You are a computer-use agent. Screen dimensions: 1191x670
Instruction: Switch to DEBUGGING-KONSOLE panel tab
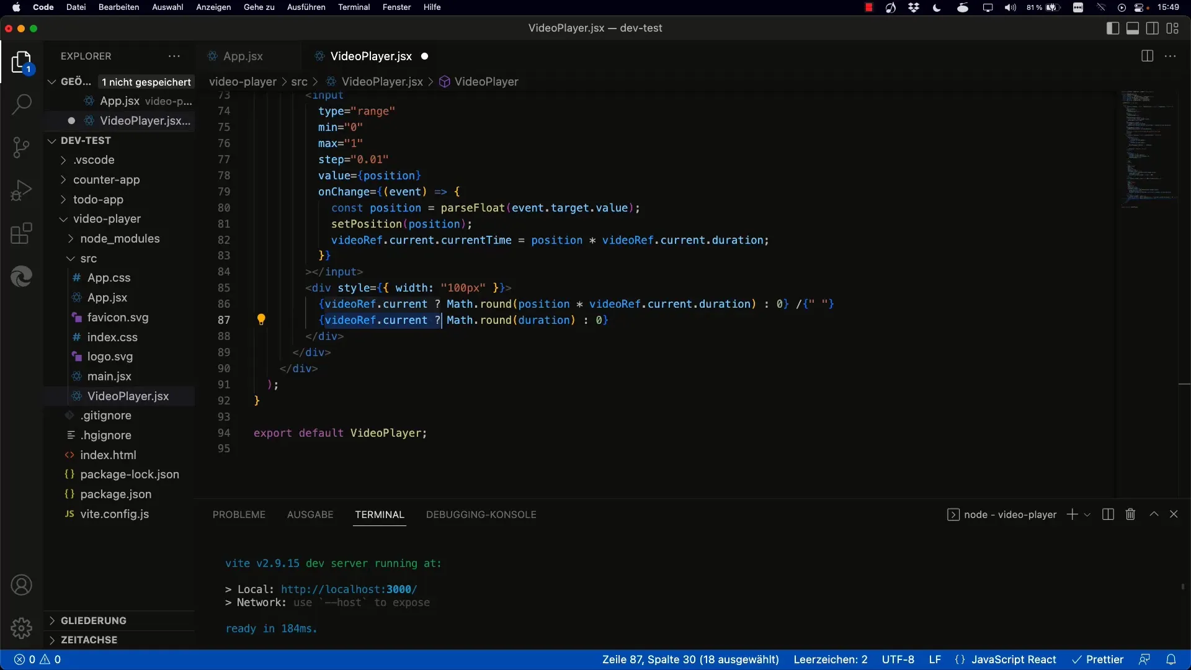[481, 514]
